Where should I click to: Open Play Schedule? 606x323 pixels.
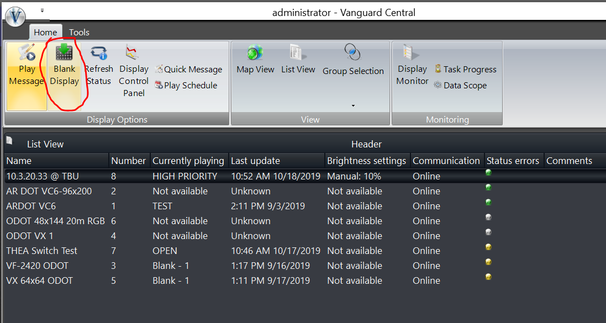186,86
